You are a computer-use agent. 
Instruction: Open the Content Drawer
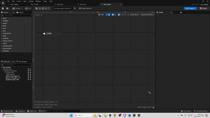[7, 111]
